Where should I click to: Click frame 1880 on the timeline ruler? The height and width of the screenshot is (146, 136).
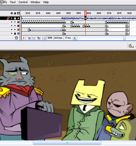click(x=129, y=13)
